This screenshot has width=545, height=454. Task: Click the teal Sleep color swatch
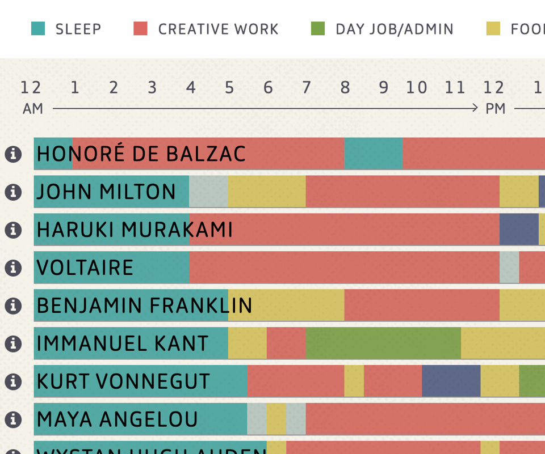(x=38, y=28)
